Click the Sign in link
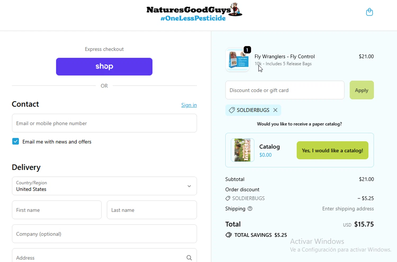 189,105
